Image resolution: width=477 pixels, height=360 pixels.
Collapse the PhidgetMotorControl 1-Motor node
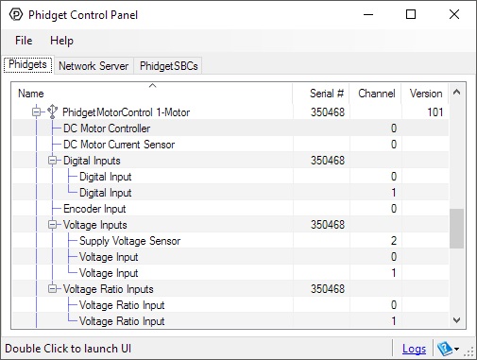(37, 112)
